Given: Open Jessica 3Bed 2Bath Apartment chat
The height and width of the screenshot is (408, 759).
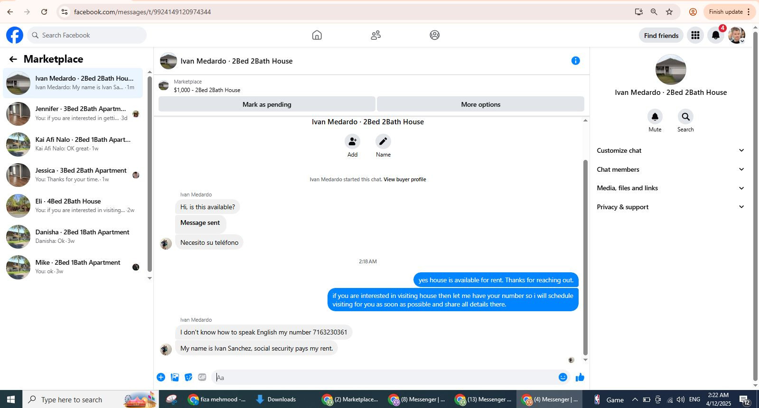Looking at the screenshot, I should coord(73,175).
